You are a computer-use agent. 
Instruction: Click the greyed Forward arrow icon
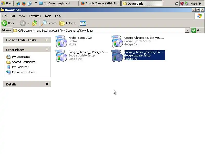pyautogui.click(x=23, y=23)
